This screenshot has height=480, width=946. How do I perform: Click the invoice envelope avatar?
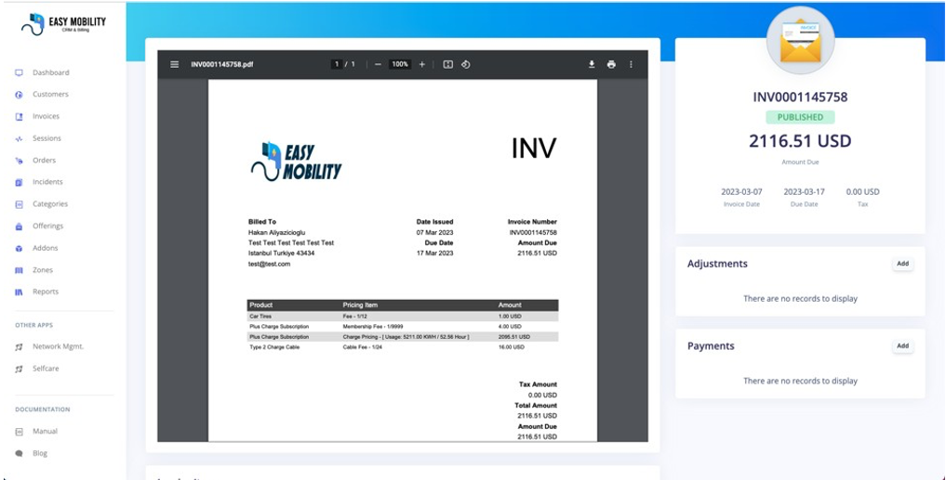pos(800,40)
